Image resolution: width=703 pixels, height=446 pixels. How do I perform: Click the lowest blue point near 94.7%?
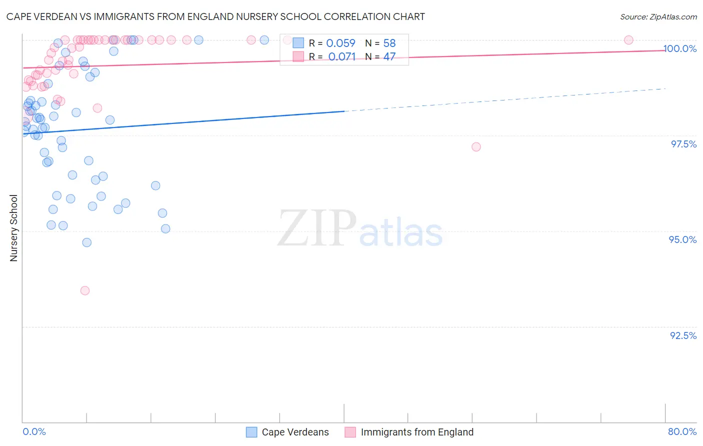tap(86, 242)
